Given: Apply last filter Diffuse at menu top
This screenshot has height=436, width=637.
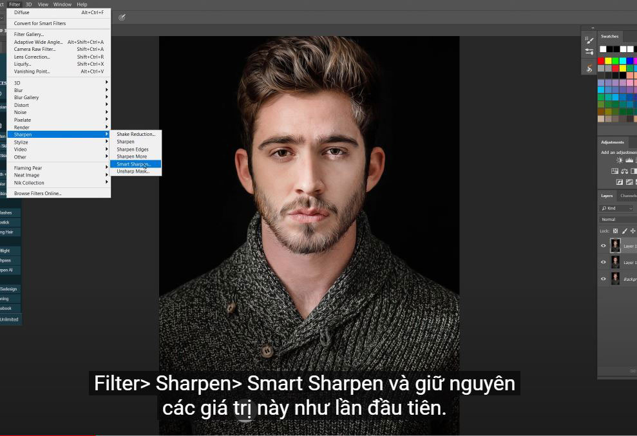Looking at the screenshot, I should [x=59, y=13].
